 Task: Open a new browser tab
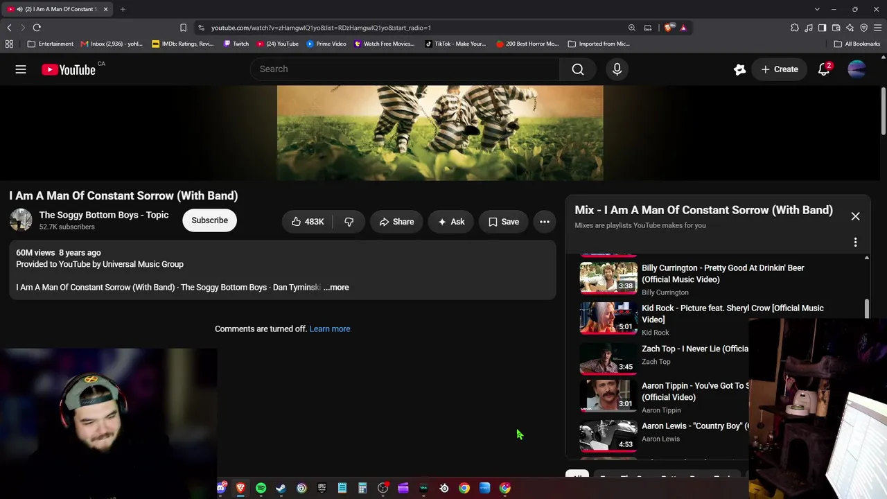coord(123,9)
